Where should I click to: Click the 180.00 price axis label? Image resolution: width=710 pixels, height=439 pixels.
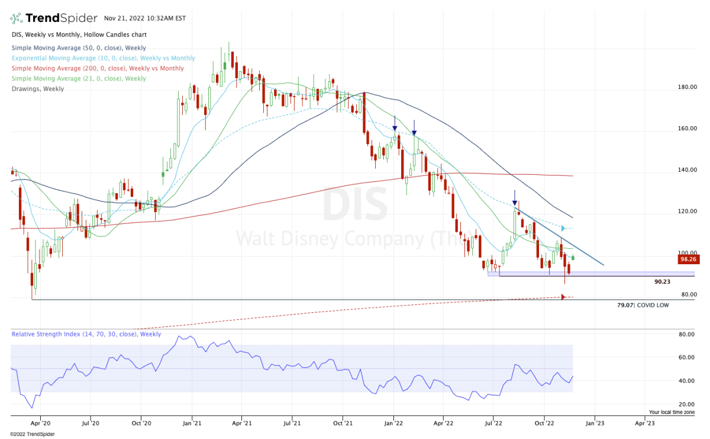686,87
